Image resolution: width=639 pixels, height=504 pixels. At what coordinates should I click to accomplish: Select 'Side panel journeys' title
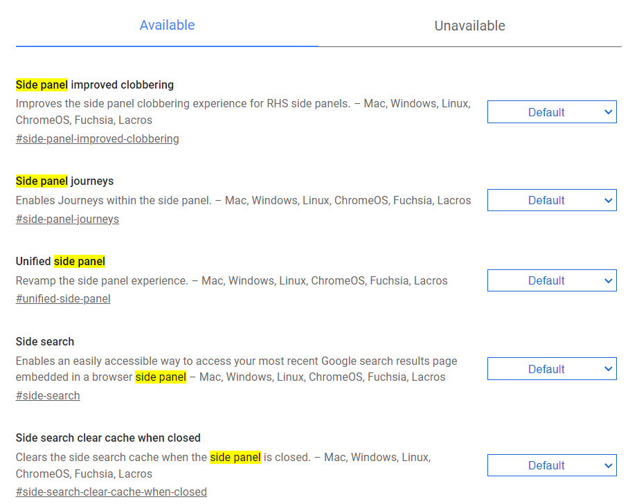64,181
